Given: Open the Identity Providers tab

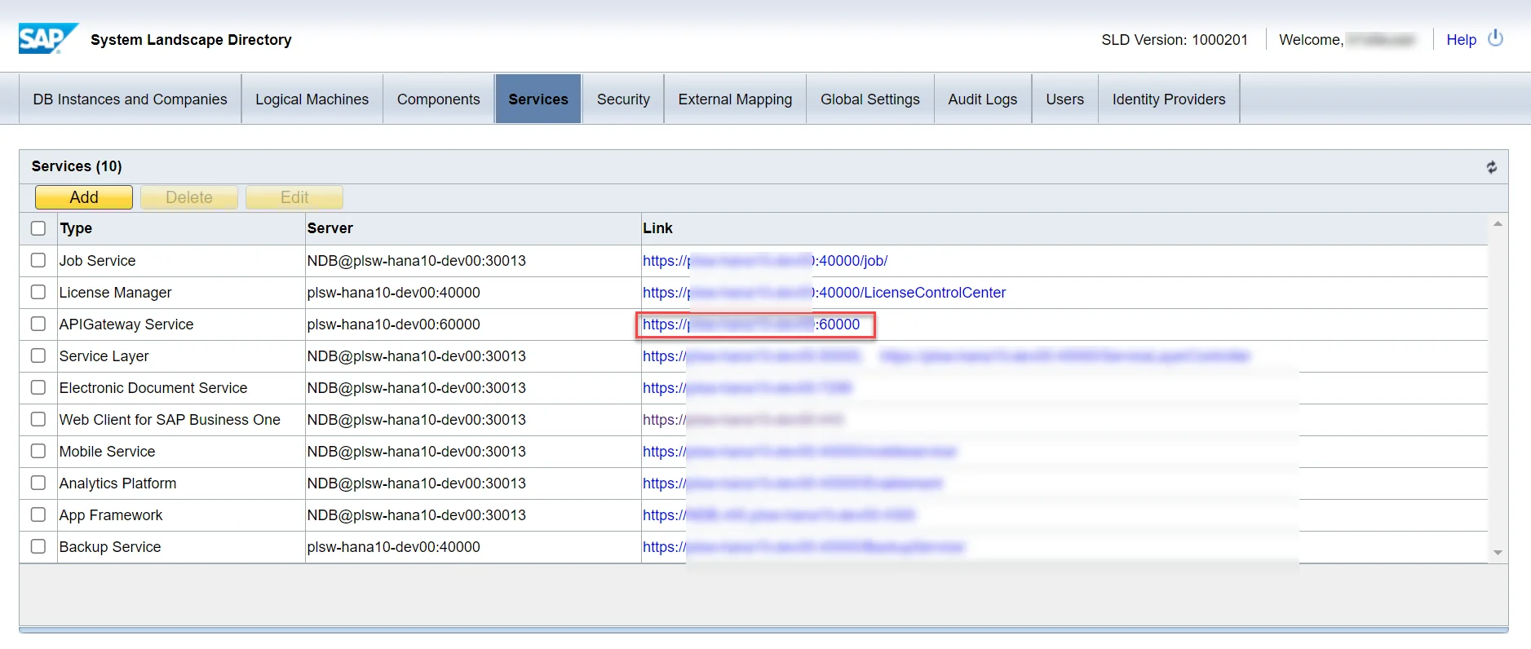Looking at the screenshot, I should click(1168, 99).
